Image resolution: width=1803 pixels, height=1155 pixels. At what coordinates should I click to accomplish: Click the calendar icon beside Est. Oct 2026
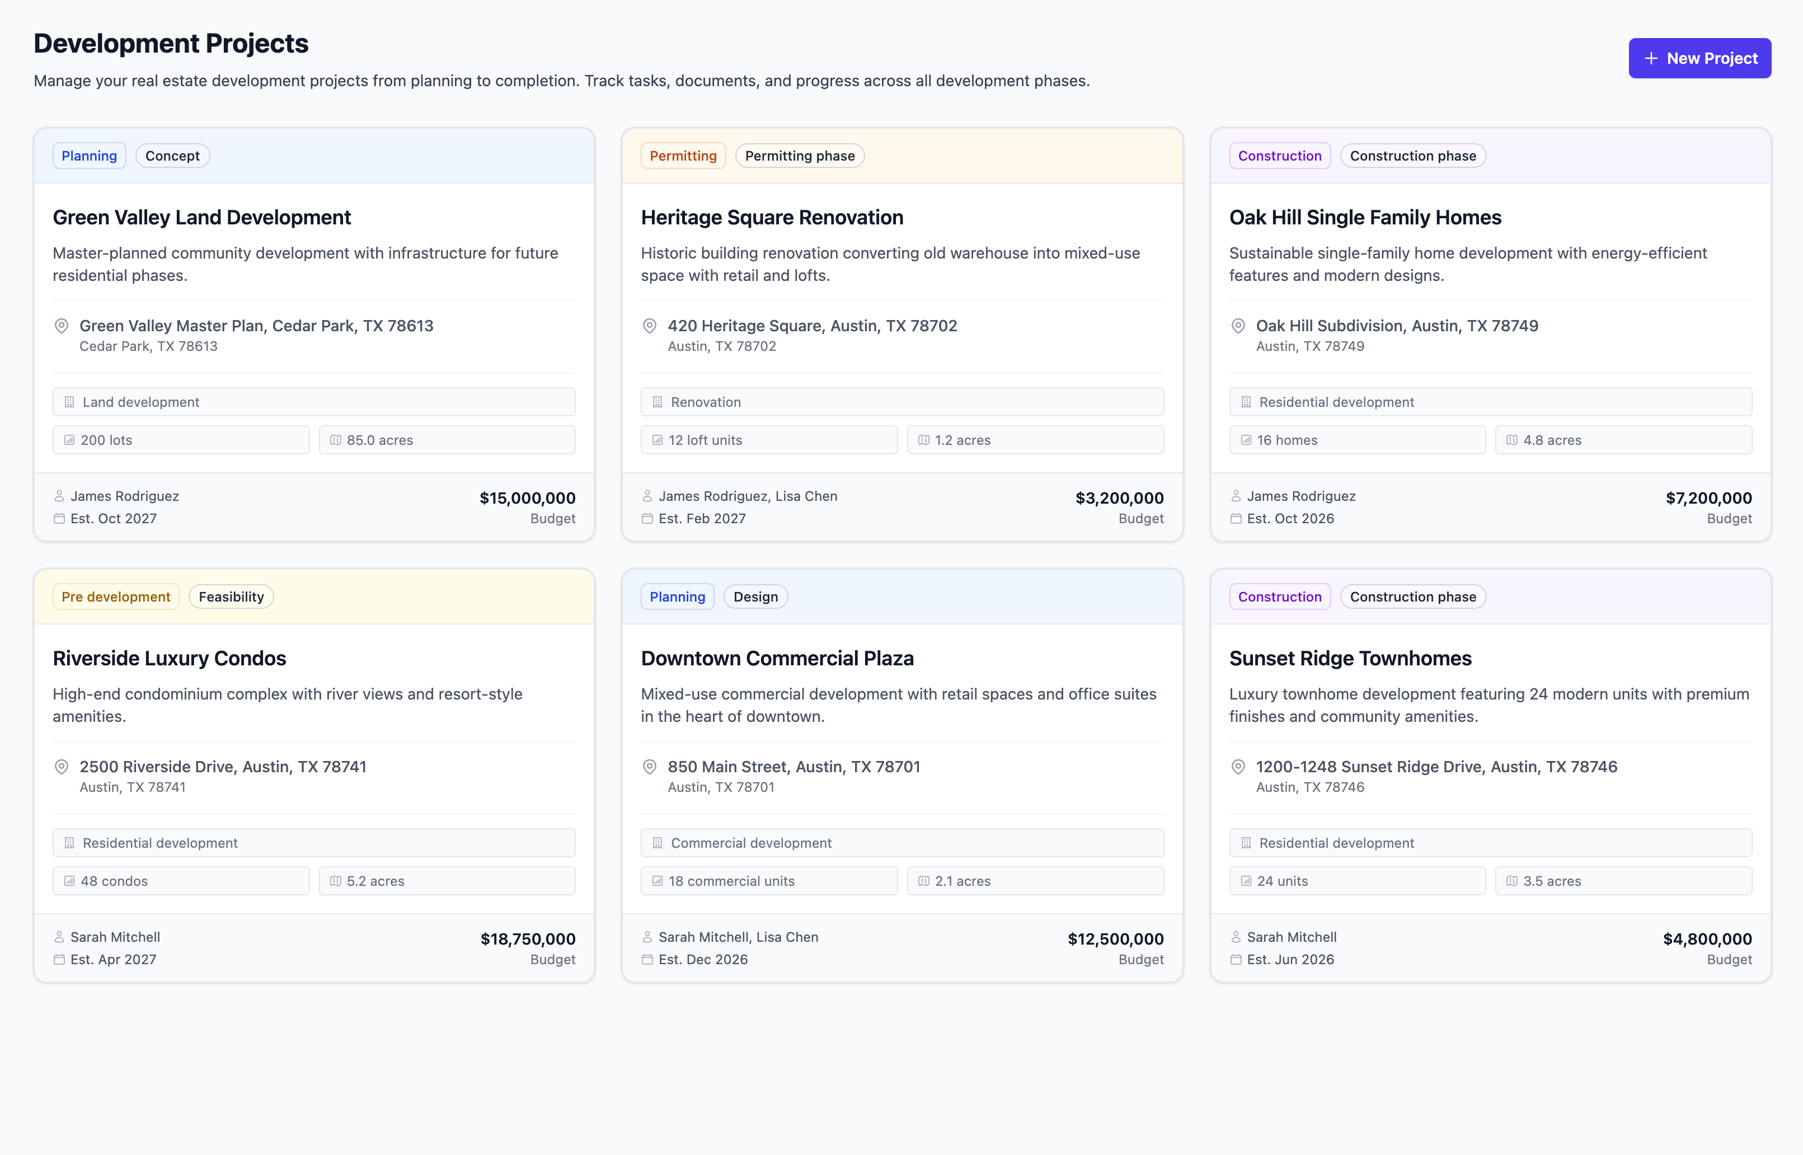pyautogui.click(x=1236, y=518)
